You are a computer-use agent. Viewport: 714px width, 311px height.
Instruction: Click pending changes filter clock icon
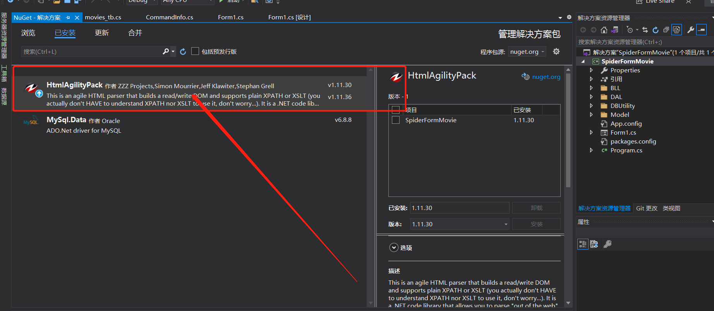[x=630, y=30]
